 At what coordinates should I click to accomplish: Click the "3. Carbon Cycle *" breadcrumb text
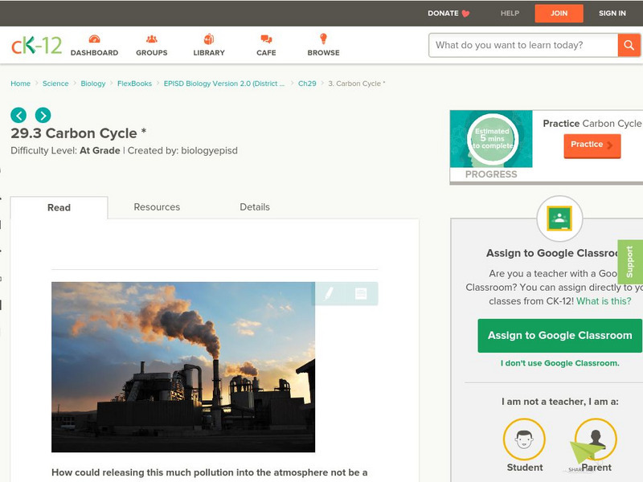(x=357, y=84)
